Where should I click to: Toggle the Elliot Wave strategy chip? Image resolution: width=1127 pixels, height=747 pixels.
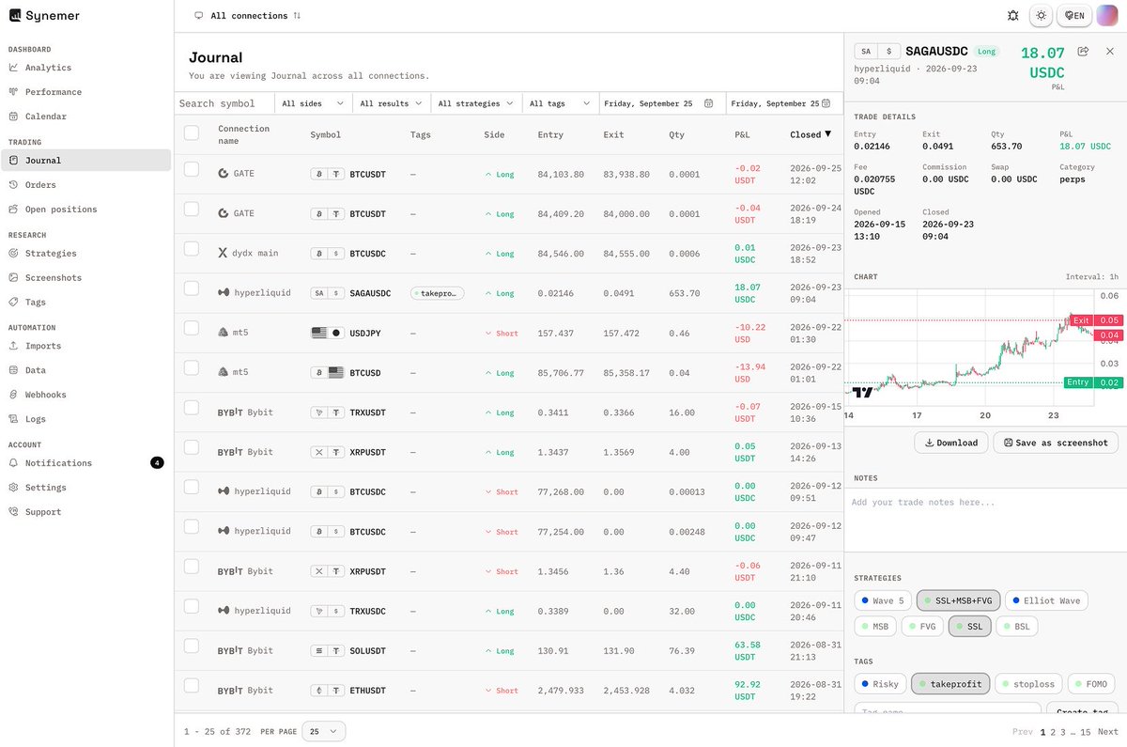[x=1047, y=600]
